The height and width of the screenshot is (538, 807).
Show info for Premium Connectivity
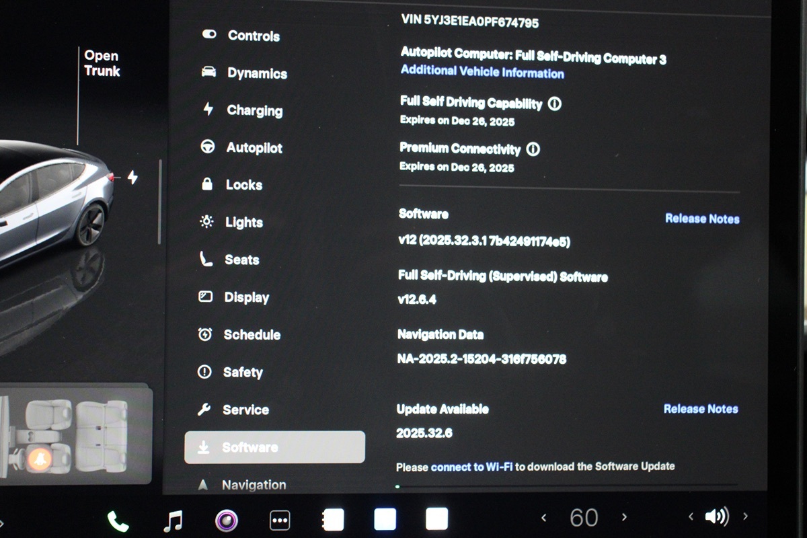point(533,149)
